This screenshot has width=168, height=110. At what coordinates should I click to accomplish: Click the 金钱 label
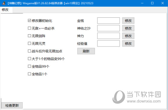[x=81, y=21]
